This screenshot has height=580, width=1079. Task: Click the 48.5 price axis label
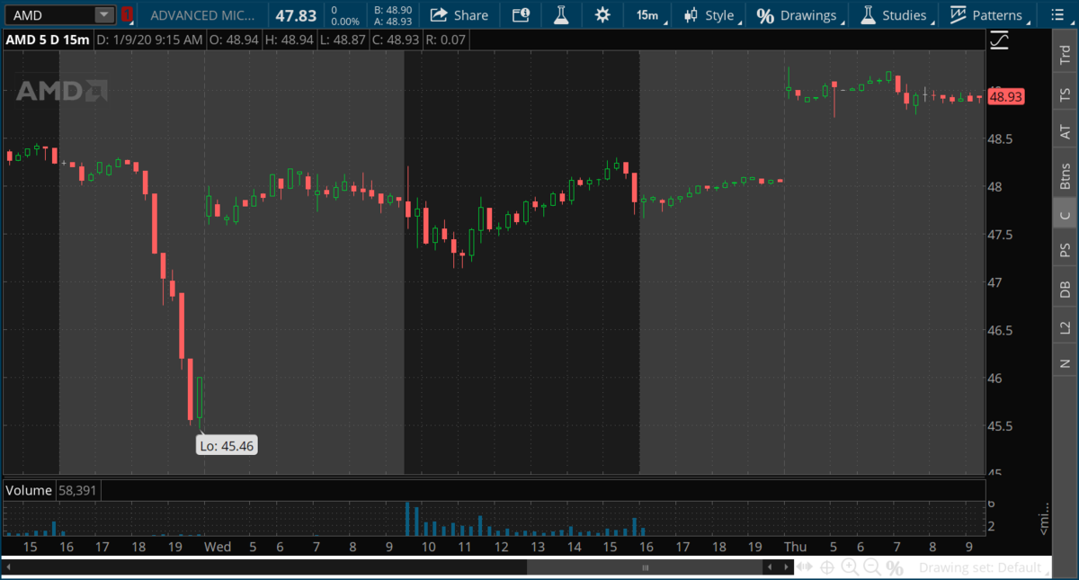[x=1002, y=139]
